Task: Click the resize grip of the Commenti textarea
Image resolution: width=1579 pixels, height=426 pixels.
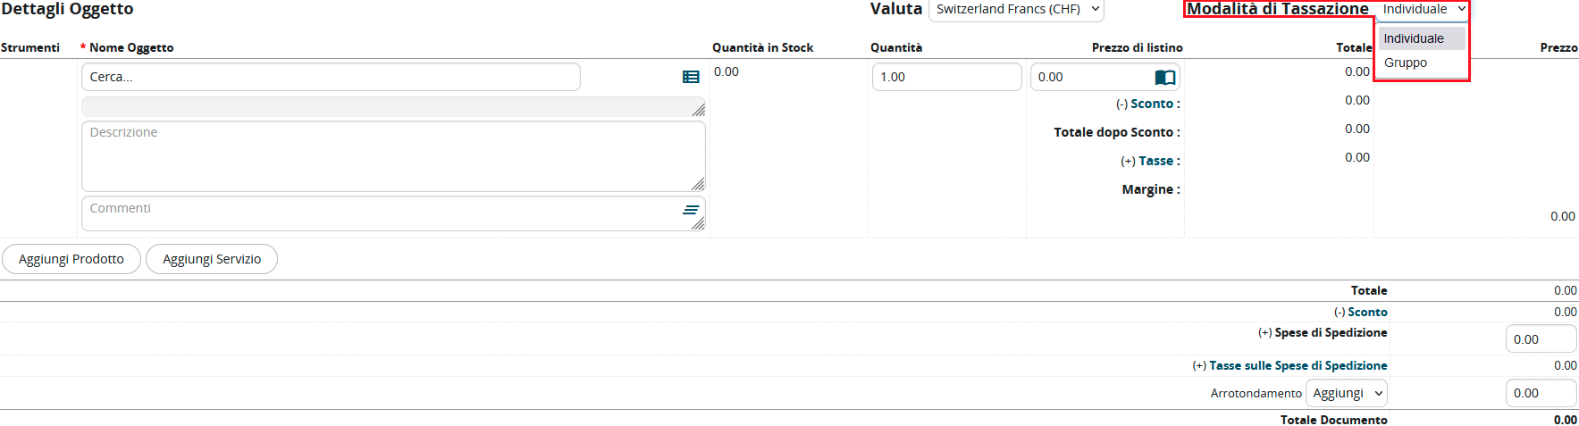Action: (x=699, y=224)
